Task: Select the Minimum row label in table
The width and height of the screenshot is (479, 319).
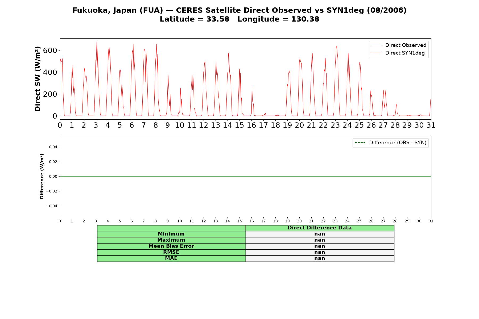Action: click(171, 234)
